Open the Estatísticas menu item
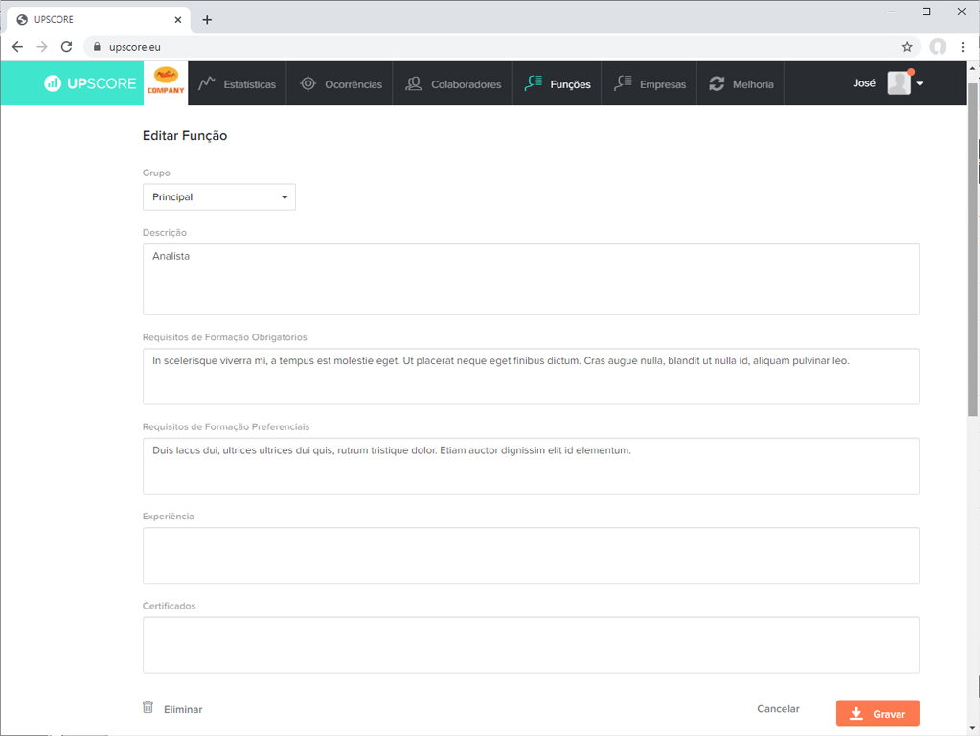The image size is (980, 736). pyautogui.click(x=237, y=83)
